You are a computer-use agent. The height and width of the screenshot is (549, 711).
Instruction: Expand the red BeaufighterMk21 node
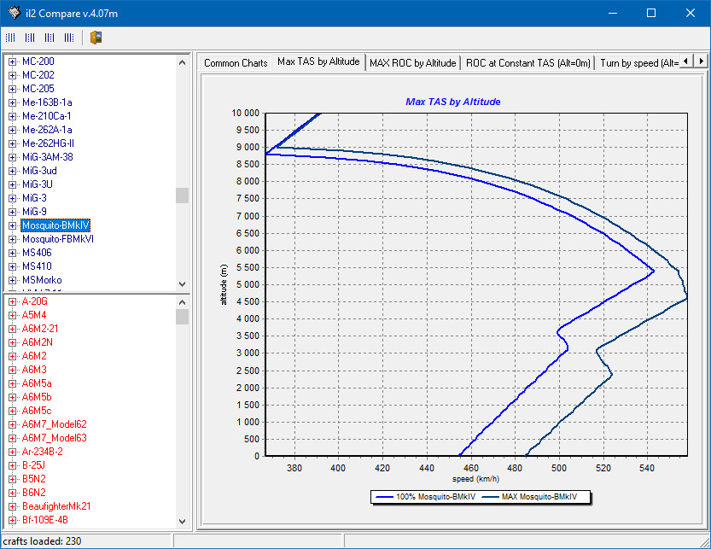tap(12, 506)
